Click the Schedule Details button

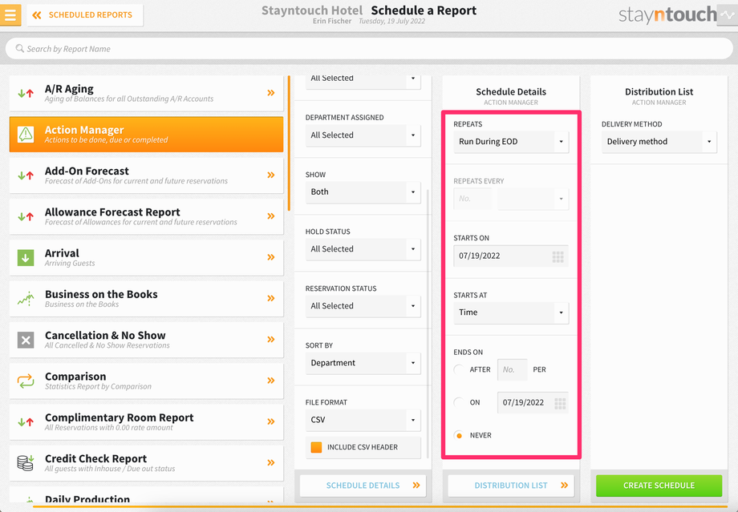pos(363,486)
